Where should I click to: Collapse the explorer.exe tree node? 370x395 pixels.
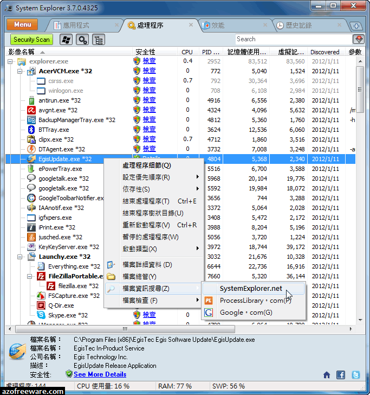[10, 61]
